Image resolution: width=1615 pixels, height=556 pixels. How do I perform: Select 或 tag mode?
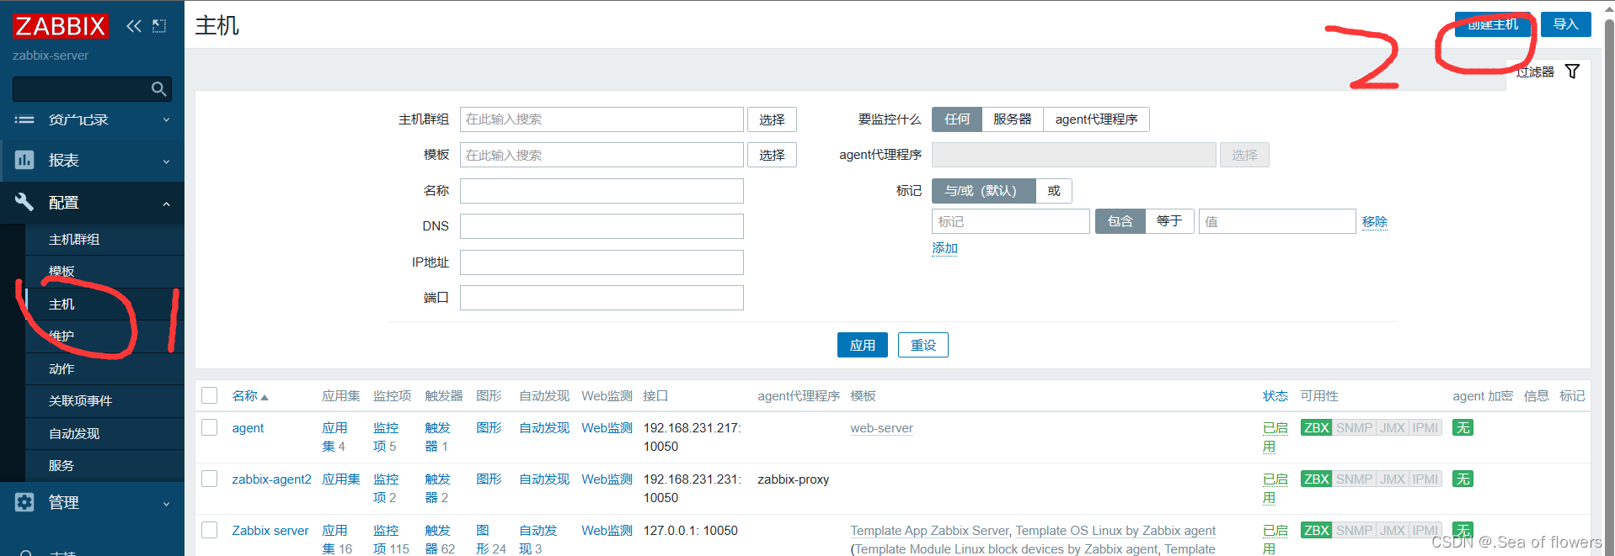pyautogui.click(x=1054, y=191)
